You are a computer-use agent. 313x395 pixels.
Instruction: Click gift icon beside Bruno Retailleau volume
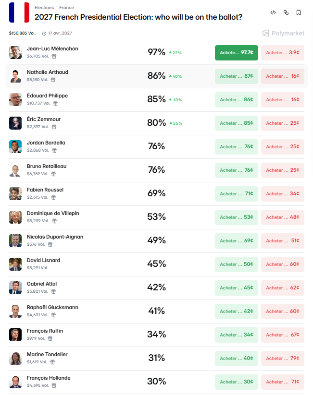(53, 174)
